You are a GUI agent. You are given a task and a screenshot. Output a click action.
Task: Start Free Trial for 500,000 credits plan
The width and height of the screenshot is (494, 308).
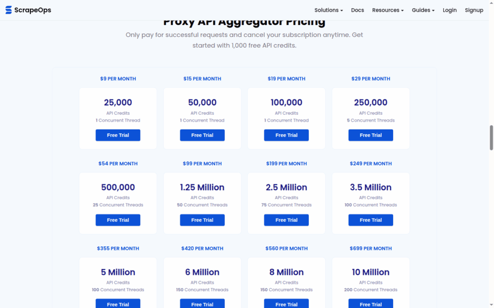pos(118,220)
